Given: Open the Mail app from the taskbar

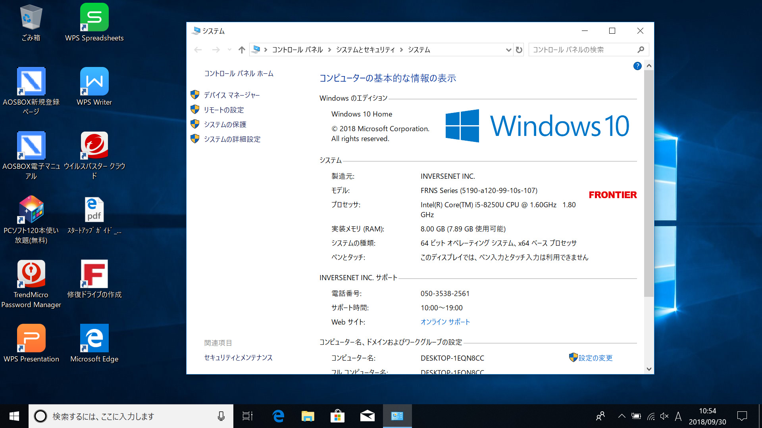Looking at the screenshot, I should (x=367, y=416).
